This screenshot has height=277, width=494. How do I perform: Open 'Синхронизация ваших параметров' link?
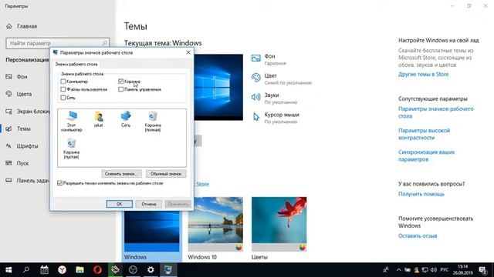(x=426, y=155)
